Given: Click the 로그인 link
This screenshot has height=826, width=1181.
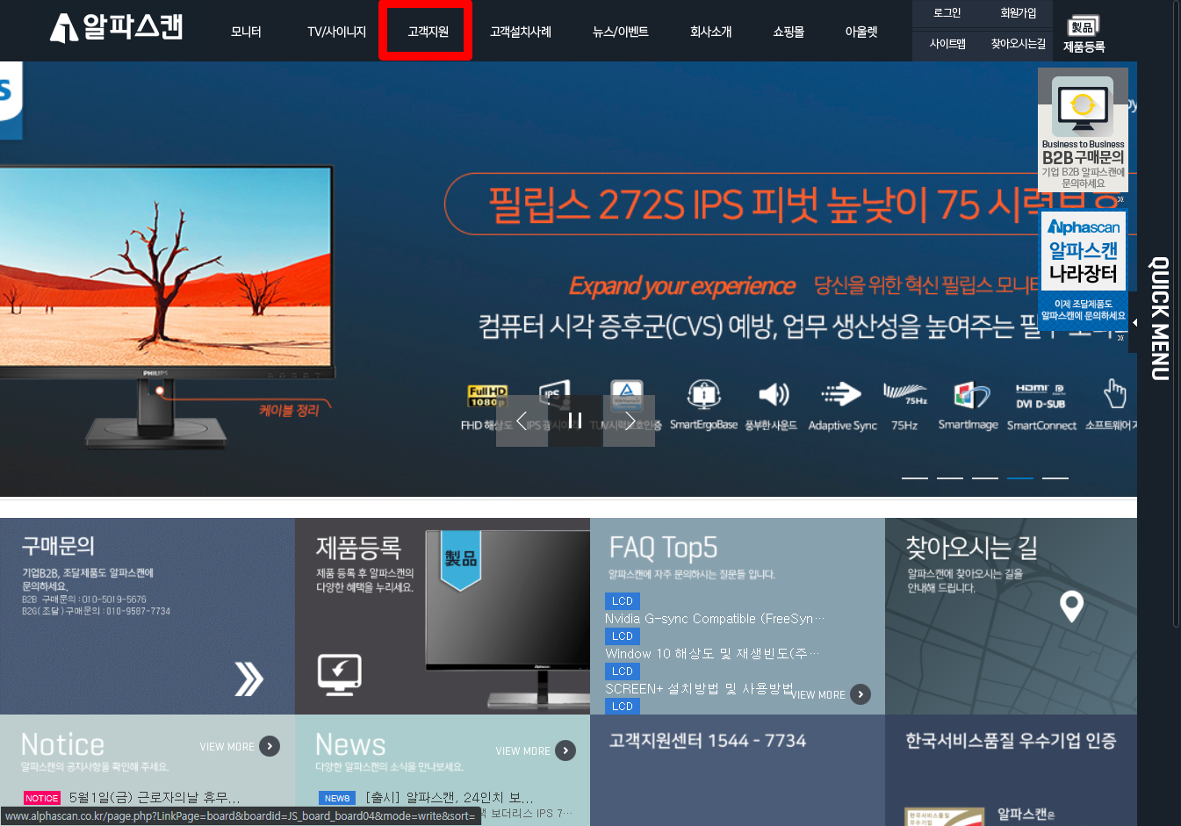Looking at the screenshot, I should pyautogui.click(x=947, y=13).
